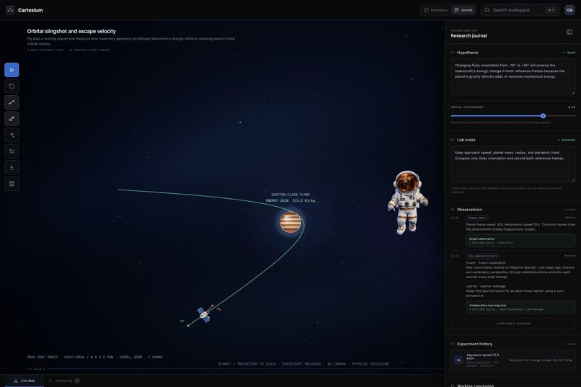
Task: Open the up-down arrows sort icon
Action: coord(12,151)
